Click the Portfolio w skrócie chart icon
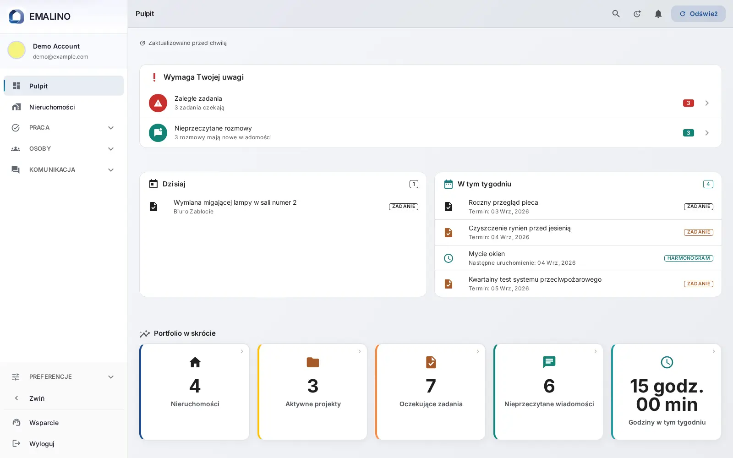The width and height of the screenshot is (733, 458). 145,333
